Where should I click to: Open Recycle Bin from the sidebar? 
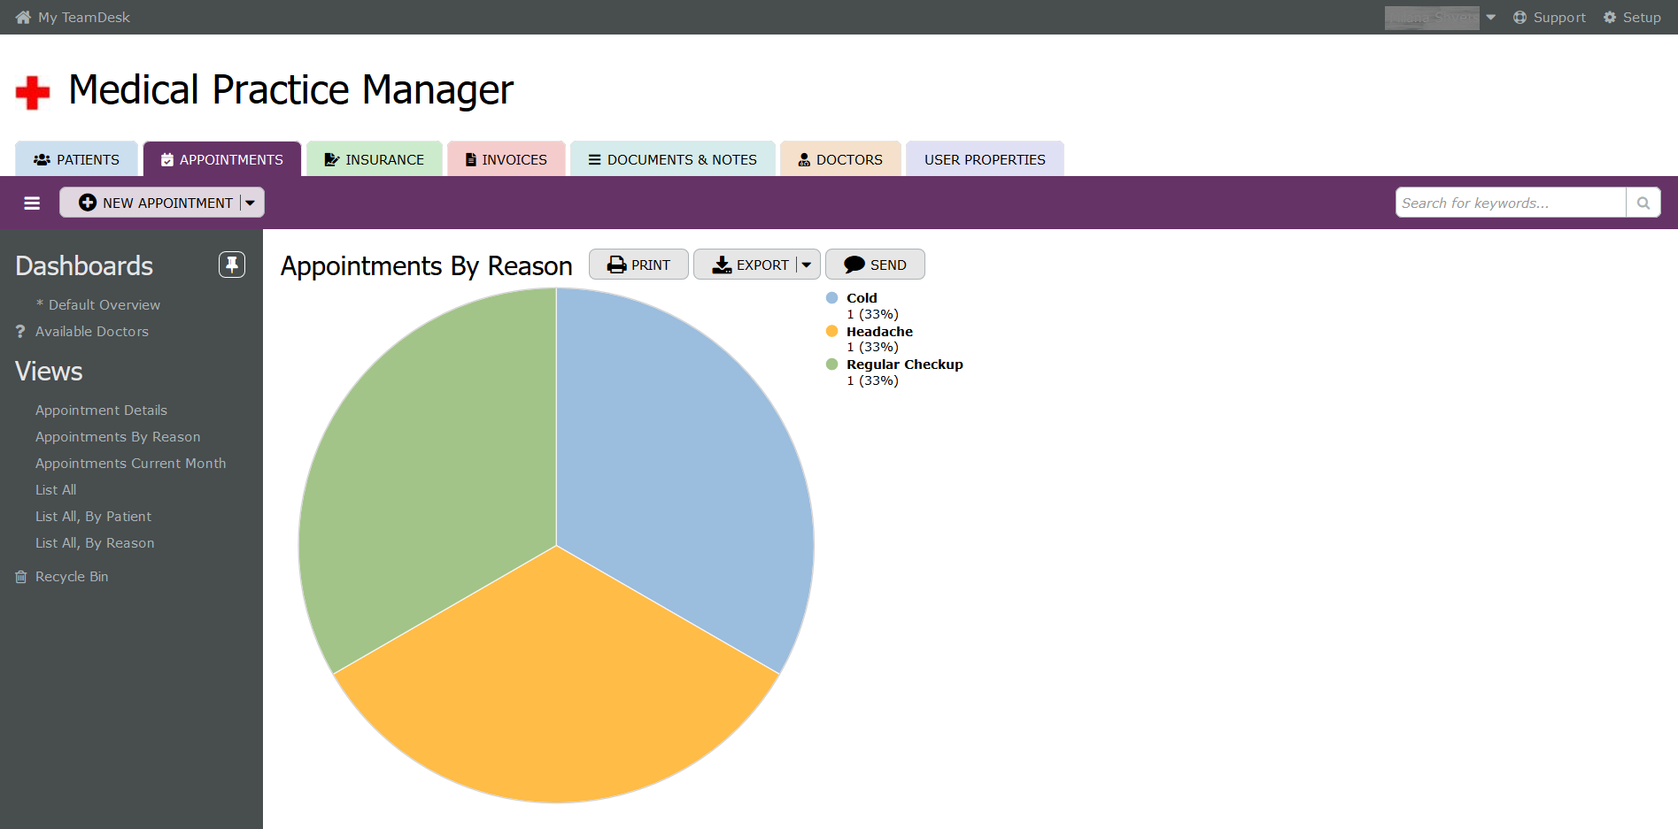(x=71, y=577)
